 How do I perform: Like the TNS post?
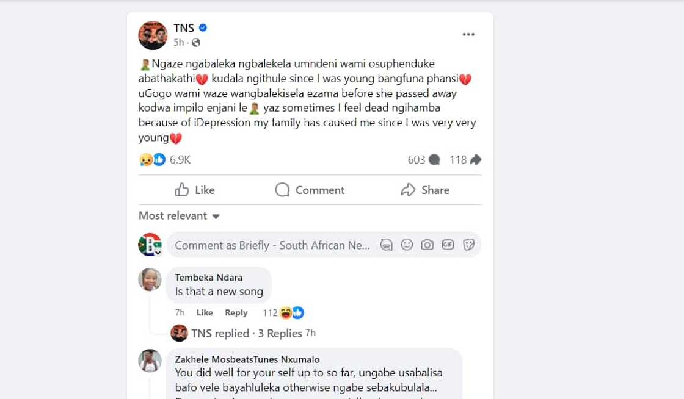coord(195,190)
